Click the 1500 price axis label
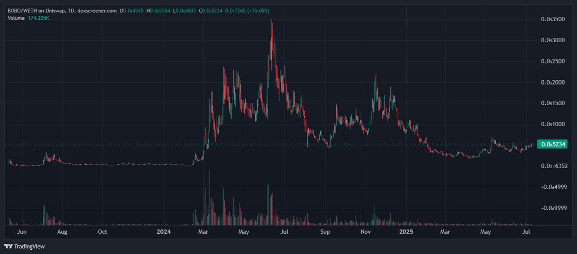577x254 pixels. point(554,103)
